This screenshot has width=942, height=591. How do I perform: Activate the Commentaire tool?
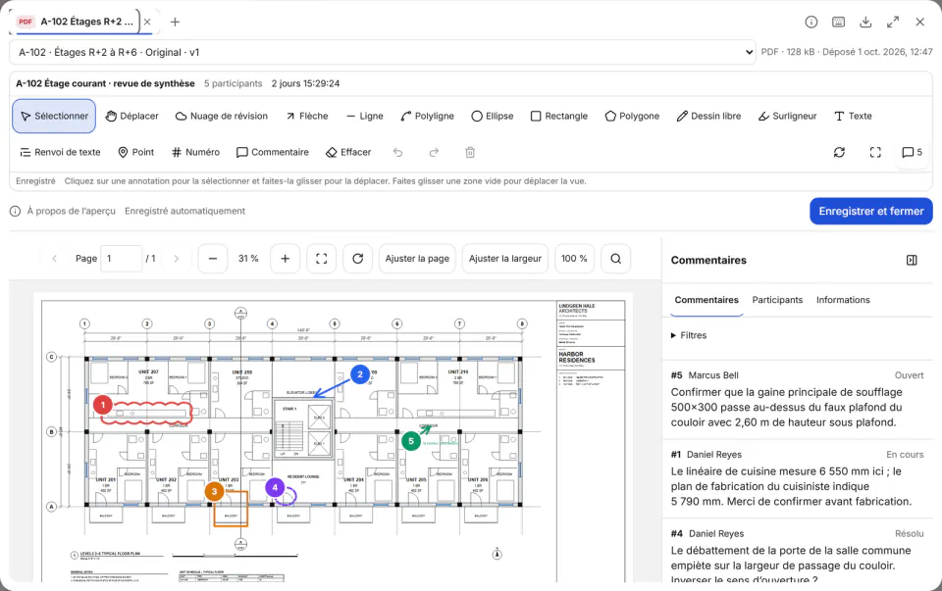272,152
